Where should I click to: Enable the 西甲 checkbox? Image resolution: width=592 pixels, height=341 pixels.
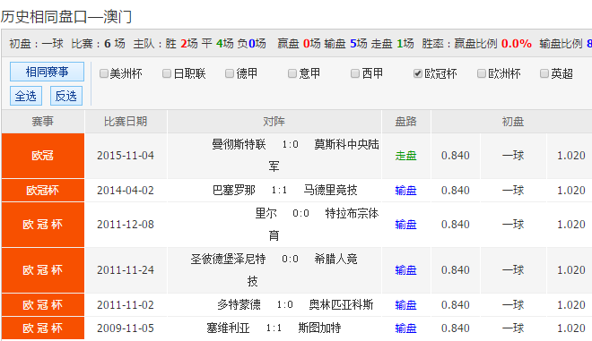click(355, 73)
